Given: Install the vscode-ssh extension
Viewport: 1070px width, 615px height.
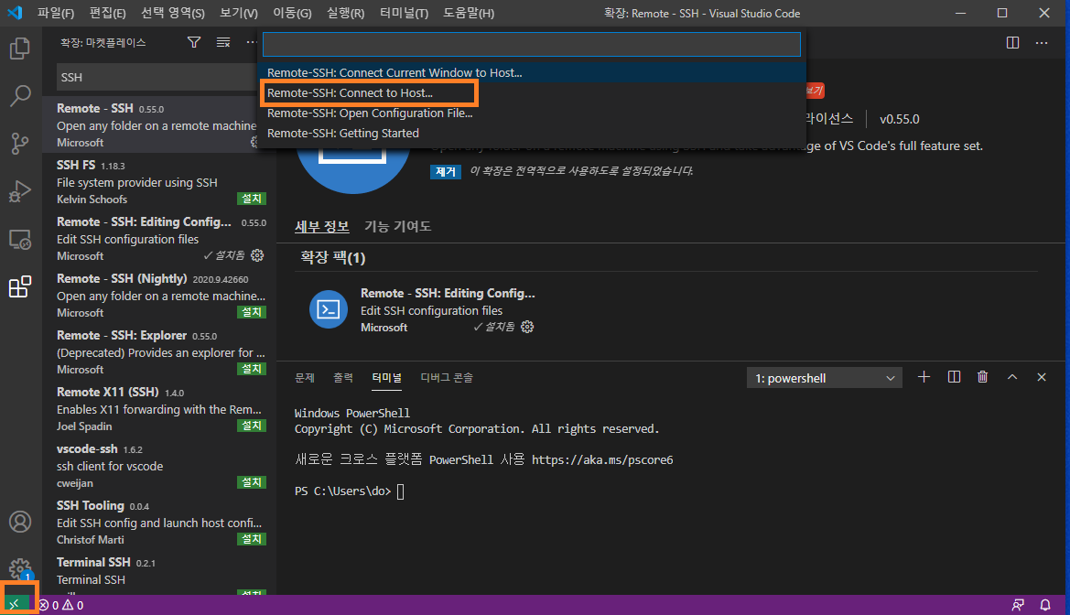Looking at the screenshot, I should coord(252,482).
